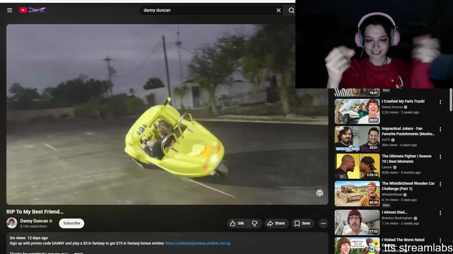Open Danny Duncan channel avatar
453x254 pixels.
pyautogui.click(x=12, y=223)
